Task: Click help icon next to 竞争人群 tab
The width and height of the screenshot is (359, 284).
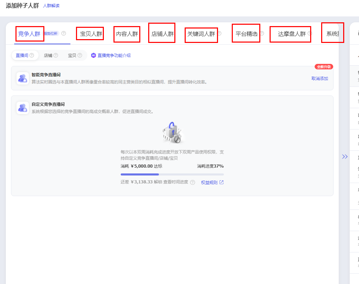Action: point(64,33)
